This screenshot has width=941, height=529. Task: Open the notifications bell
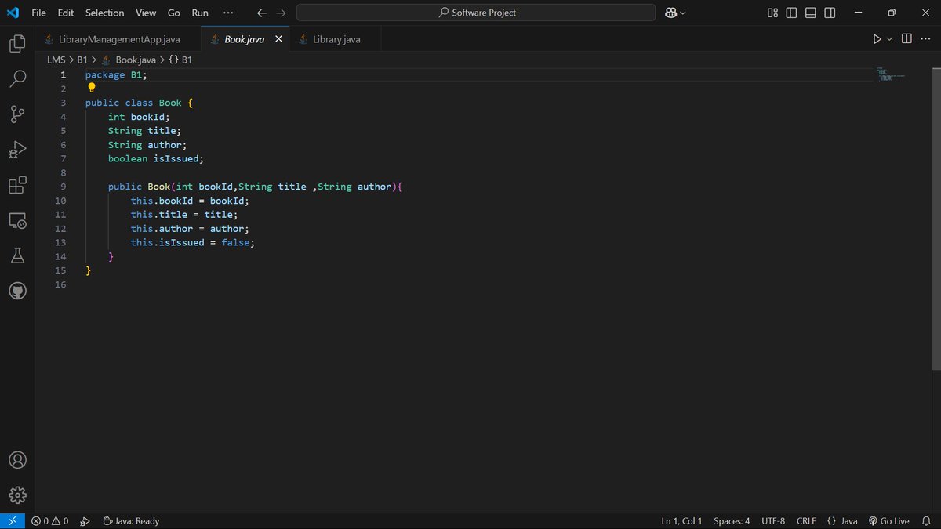926,520
